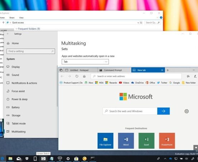Viewport: 198px width, 162px height.
Task: Click the web notes pen icon
Action: (195, 76)
